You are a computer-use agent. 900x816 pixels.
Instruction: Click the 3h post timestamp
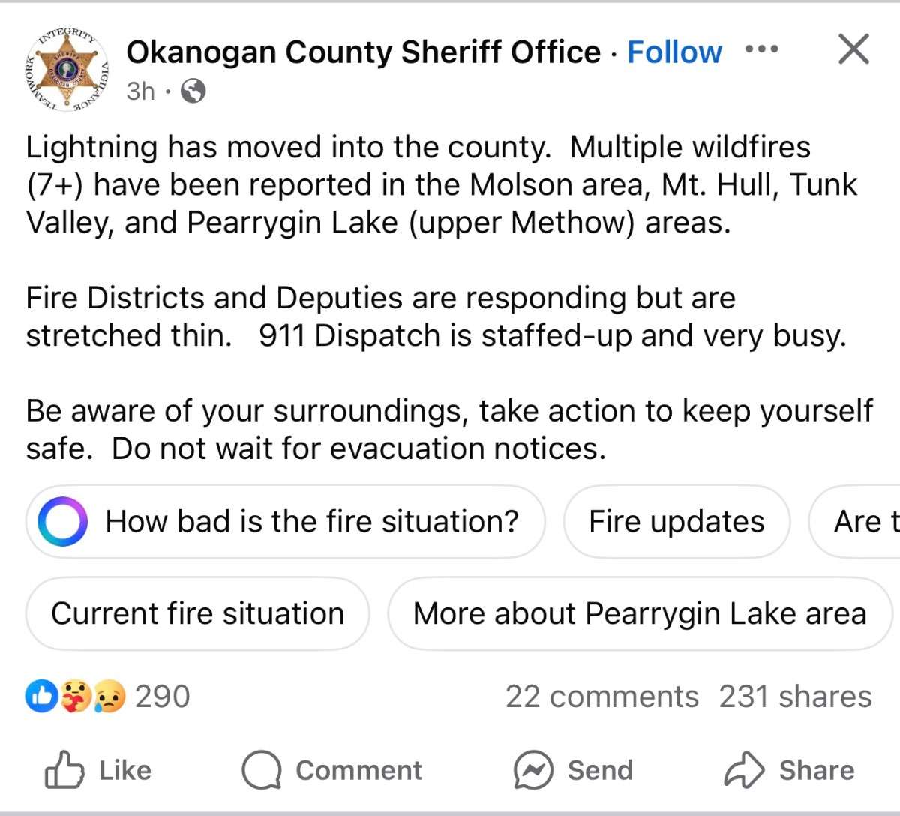[x=140, y=91]
